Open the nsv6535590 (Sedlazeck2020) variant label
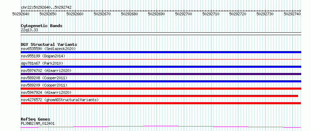Image resolution: width=311 pixels, height=131 pixels. [x=48, y=49]
